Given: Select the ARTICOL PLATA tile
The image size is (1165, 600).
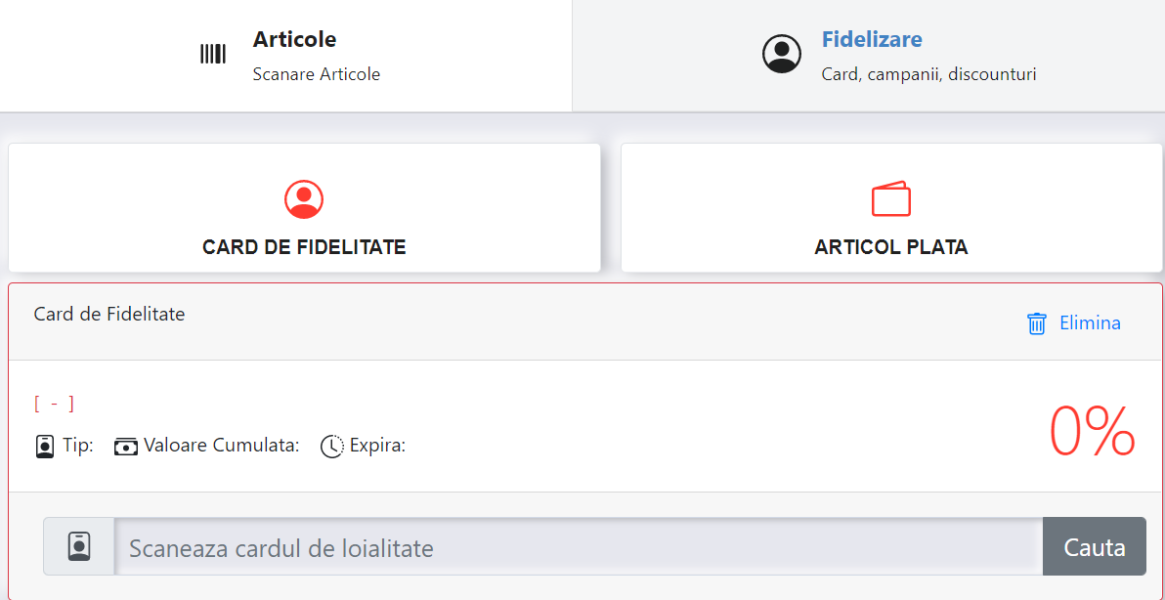Looking at the screenshot, I should click(x=890, y=208).
